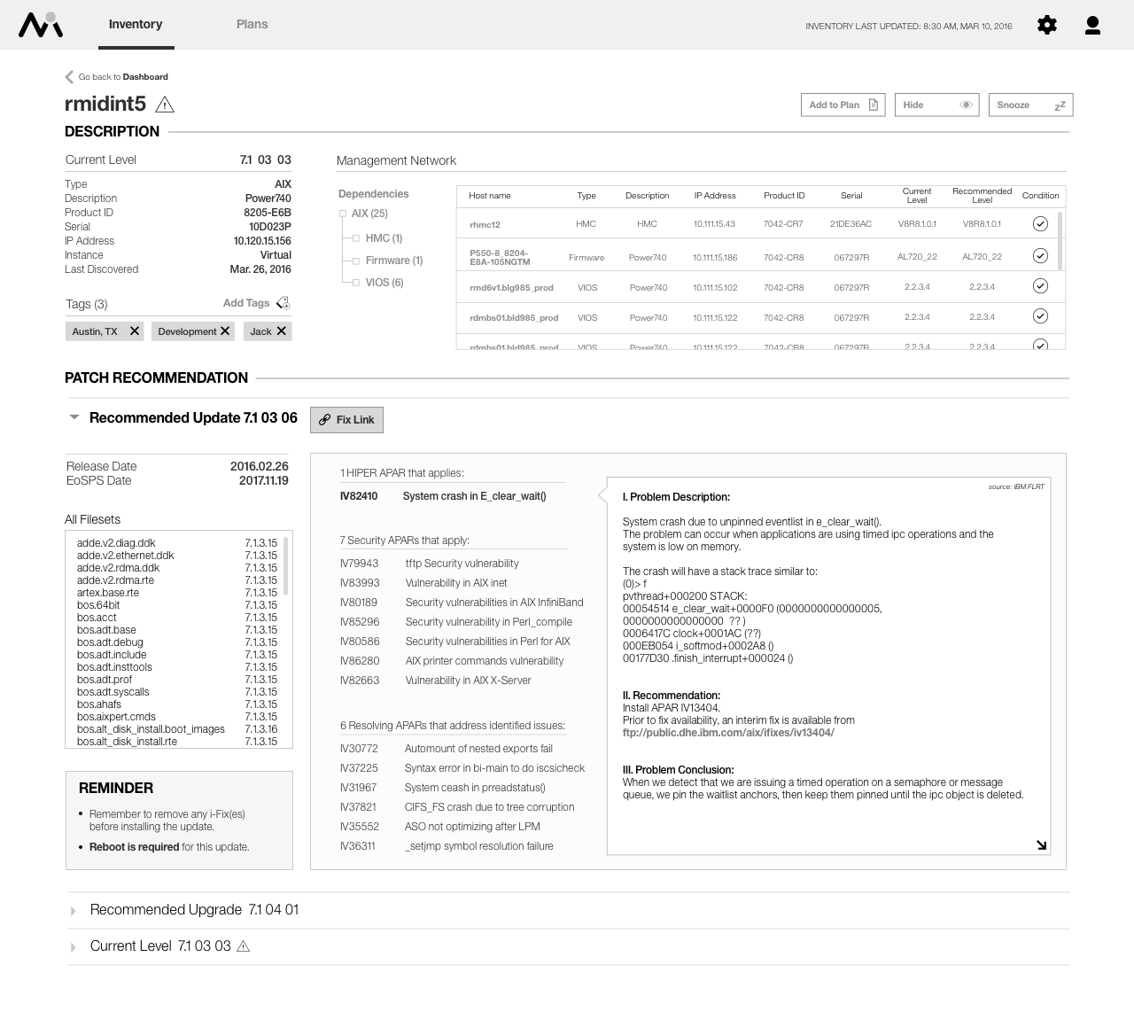Click the app logo in the header
Screen dimensions: 1134x1019
pos(41,25)
